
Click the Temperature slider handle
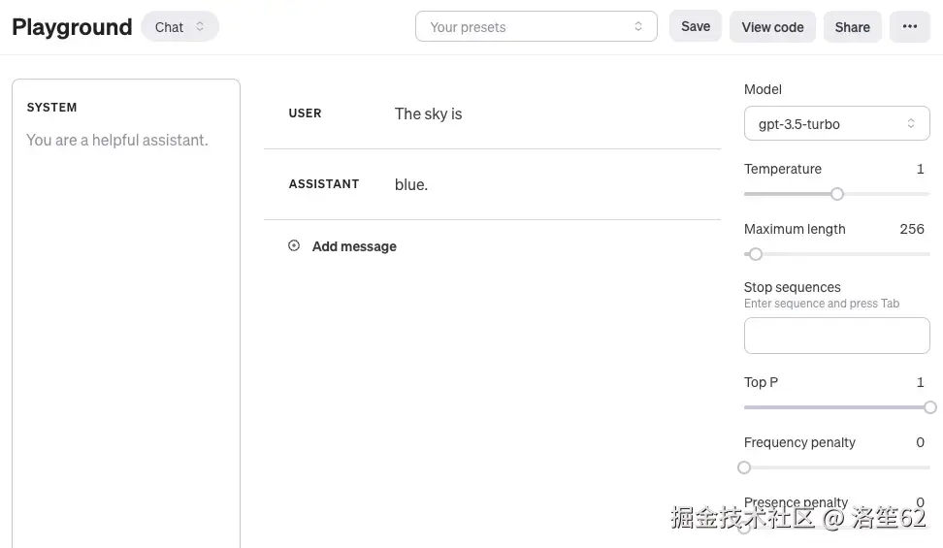tap(837, 194)
